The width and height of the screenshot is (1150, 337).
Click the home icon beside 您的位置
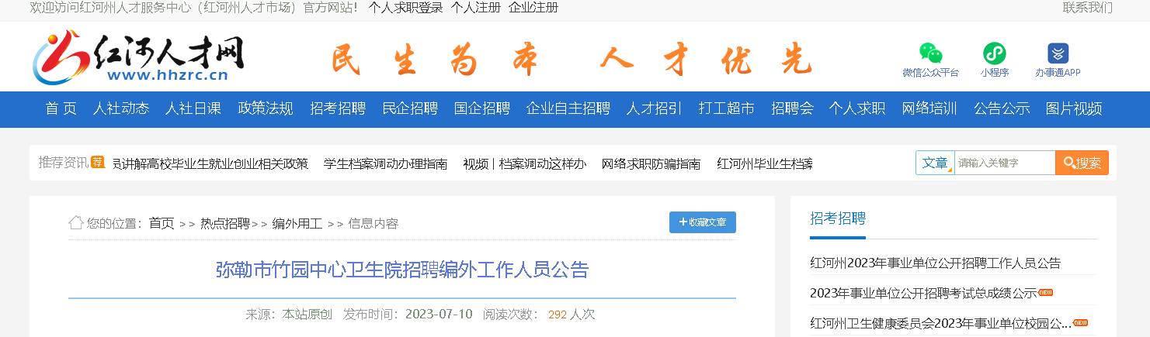(76, 223)
